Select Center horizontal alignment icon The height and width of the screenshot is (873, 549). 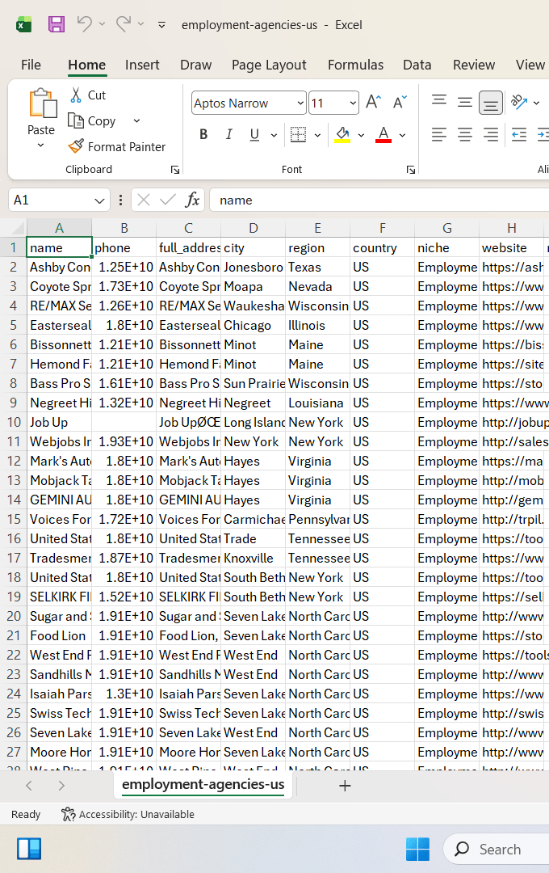465,134
